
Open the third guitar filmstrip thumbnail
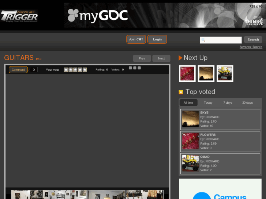click(x=106, y=194)
